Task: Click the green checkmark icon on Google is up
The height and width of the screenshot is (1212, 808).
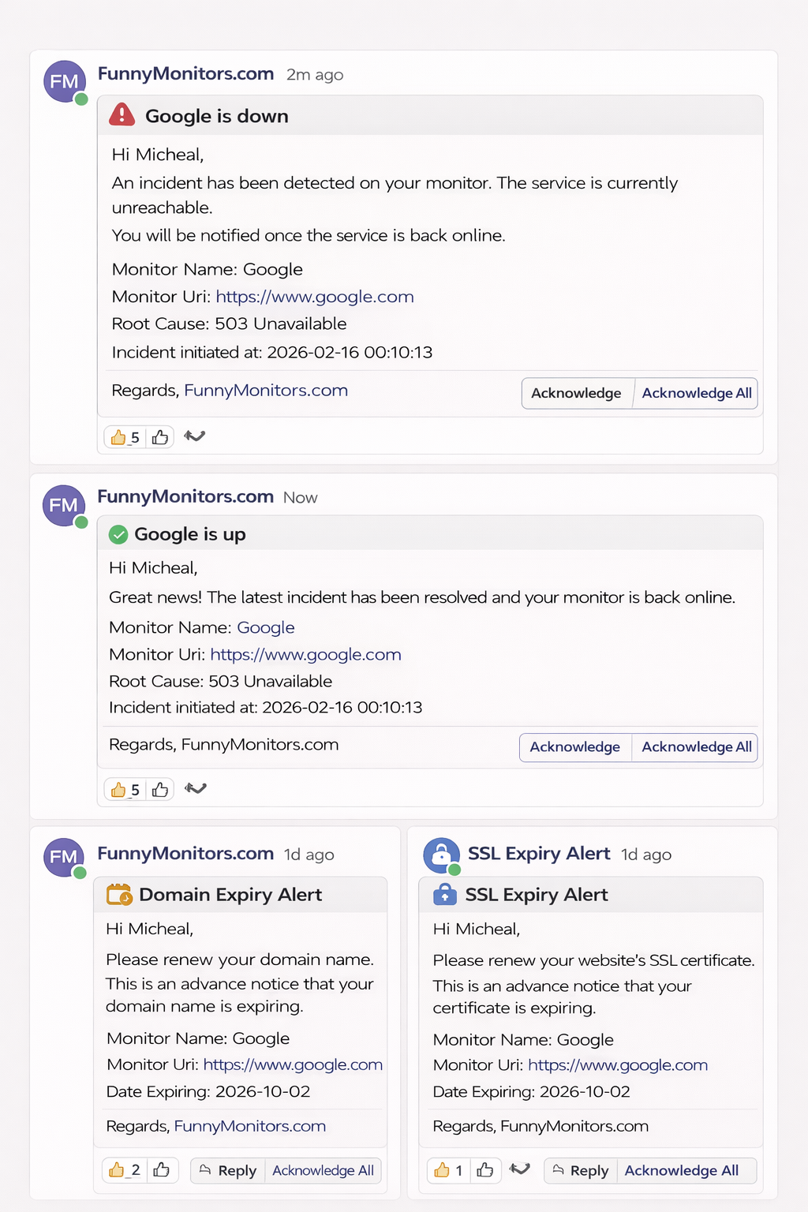Action: 118,534
